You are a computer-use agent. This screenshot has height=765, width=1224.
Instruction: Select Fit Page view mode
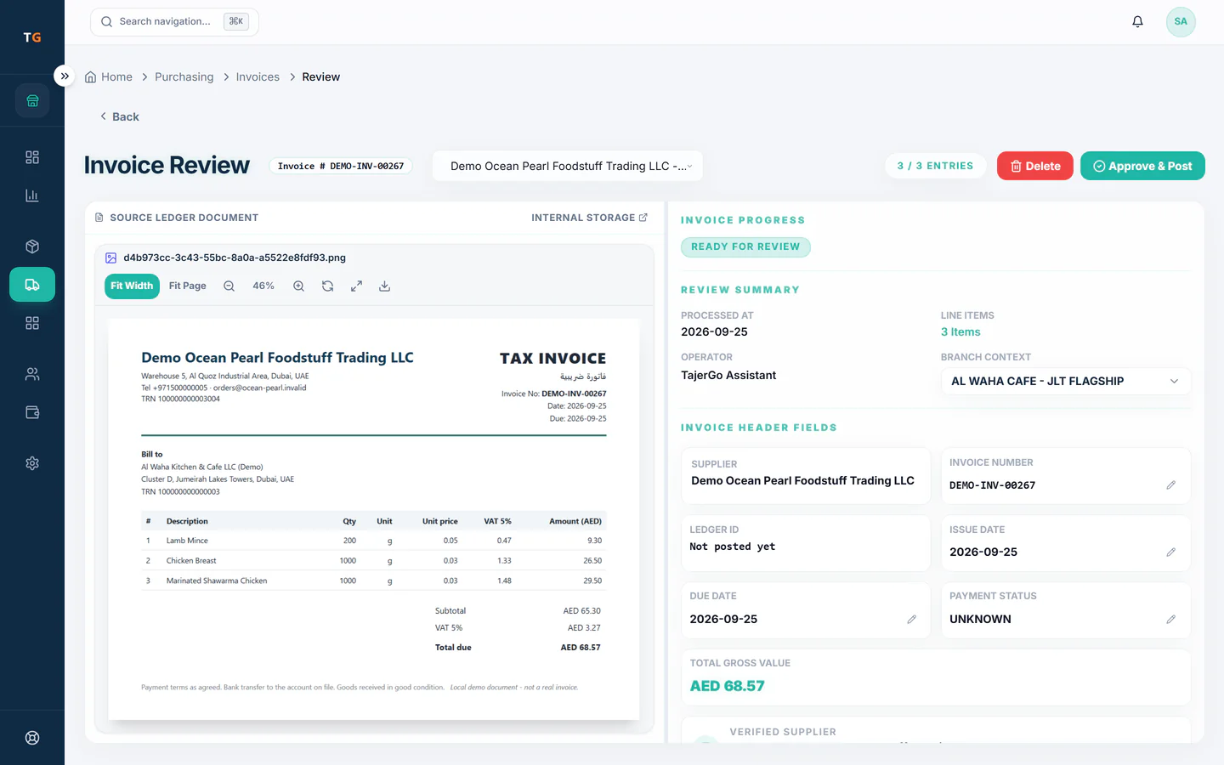tap(188, 286)
